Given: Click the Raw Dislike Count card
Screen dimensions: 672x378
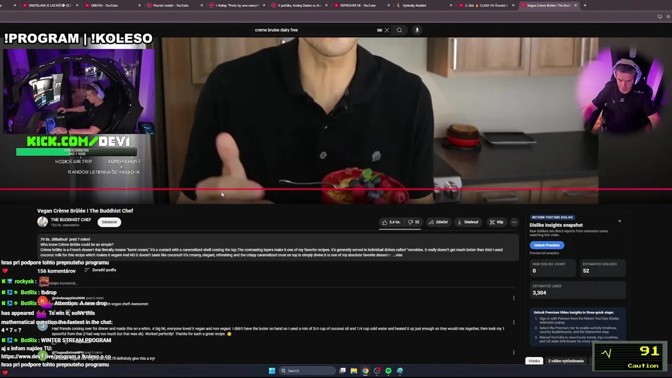Looking at the screenshot, I should (553, 268).
